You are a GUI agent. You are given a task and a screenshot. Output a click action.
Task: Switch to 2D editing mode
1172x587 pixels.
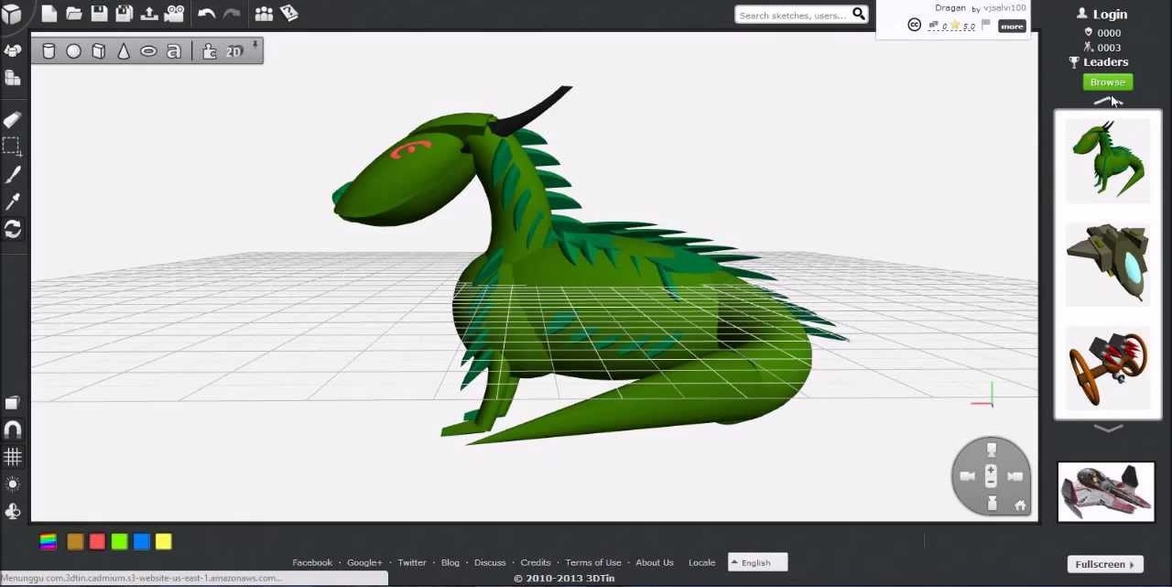point(233,51)
